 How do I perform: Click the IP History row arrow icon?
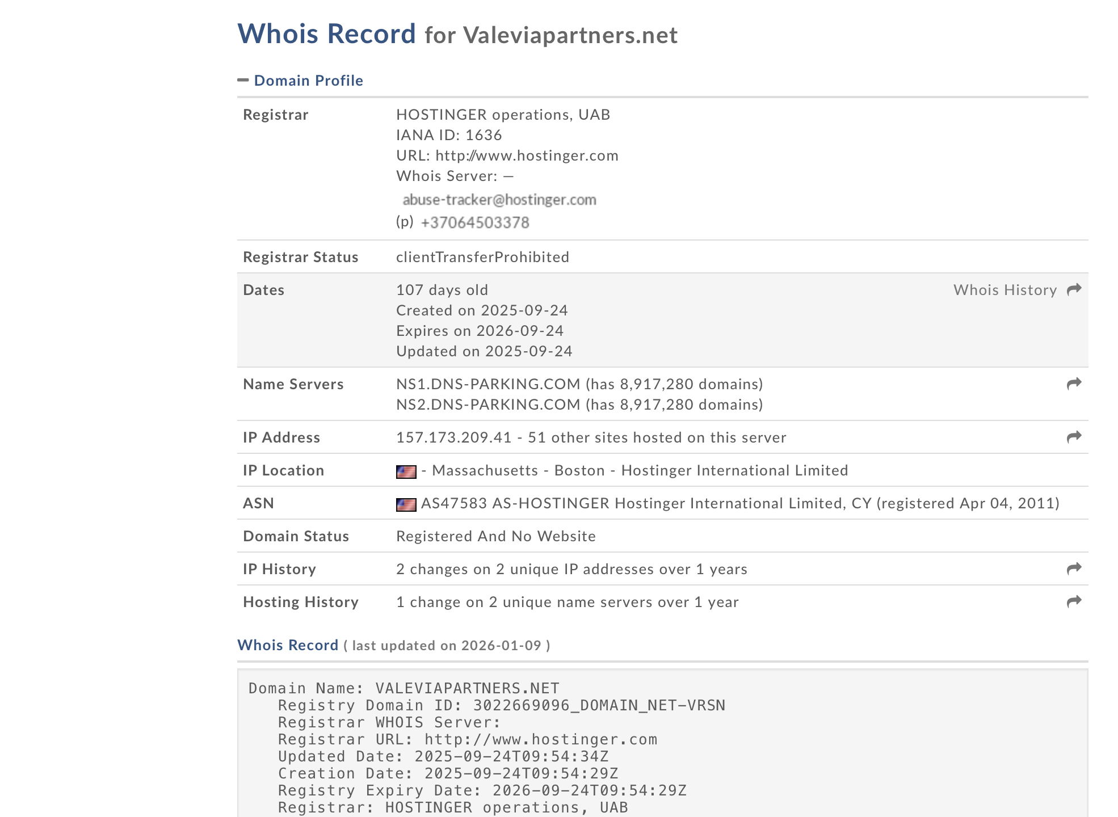point(1074,569)
